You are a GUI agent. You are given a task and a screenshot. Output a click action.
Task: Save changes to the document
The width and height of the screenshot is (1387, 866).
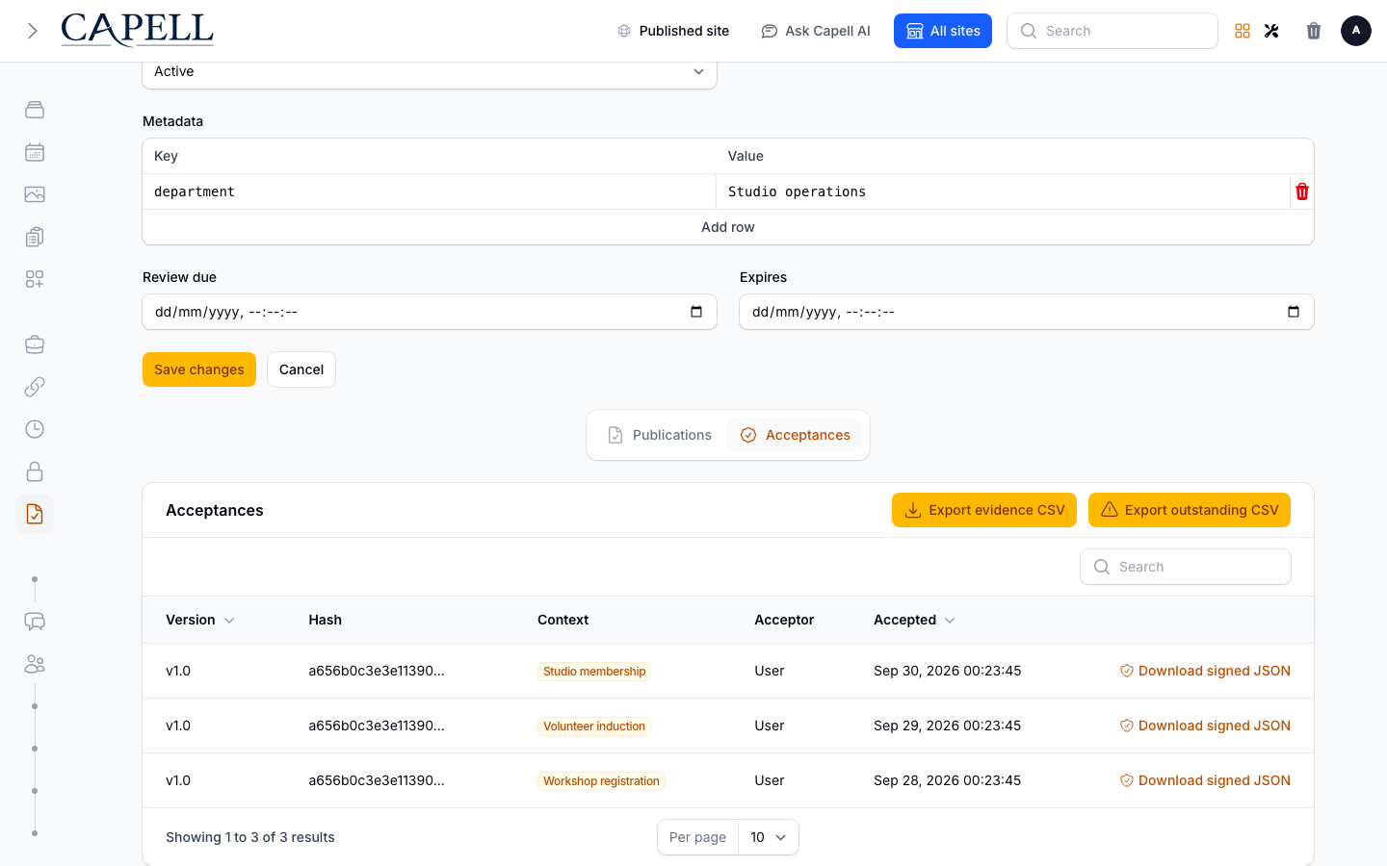(x=199, y=369)
